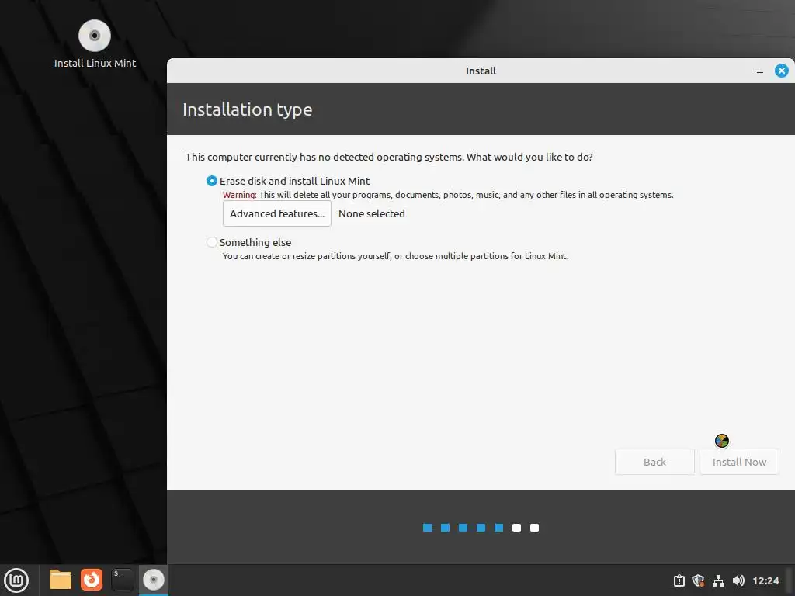The width and height of the screenshot is (795, 596).
Task: Click the Install window title text
Action: pyautogui.click(x=481, y=71)
